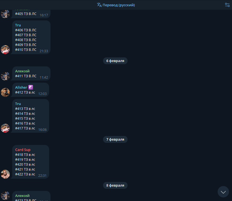The height and width of the screenshot is (201, 232).
Task: Open Alisher's profile name
Action: click(21, 87)
